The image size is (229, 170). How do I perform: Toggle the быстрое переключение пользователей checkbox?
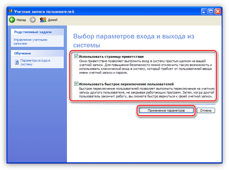[x=76, y=84]
